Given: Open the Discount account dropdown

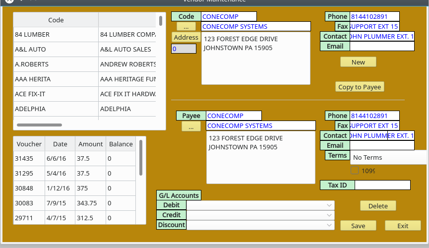Looking at the screenshot, I should [260, 225].
